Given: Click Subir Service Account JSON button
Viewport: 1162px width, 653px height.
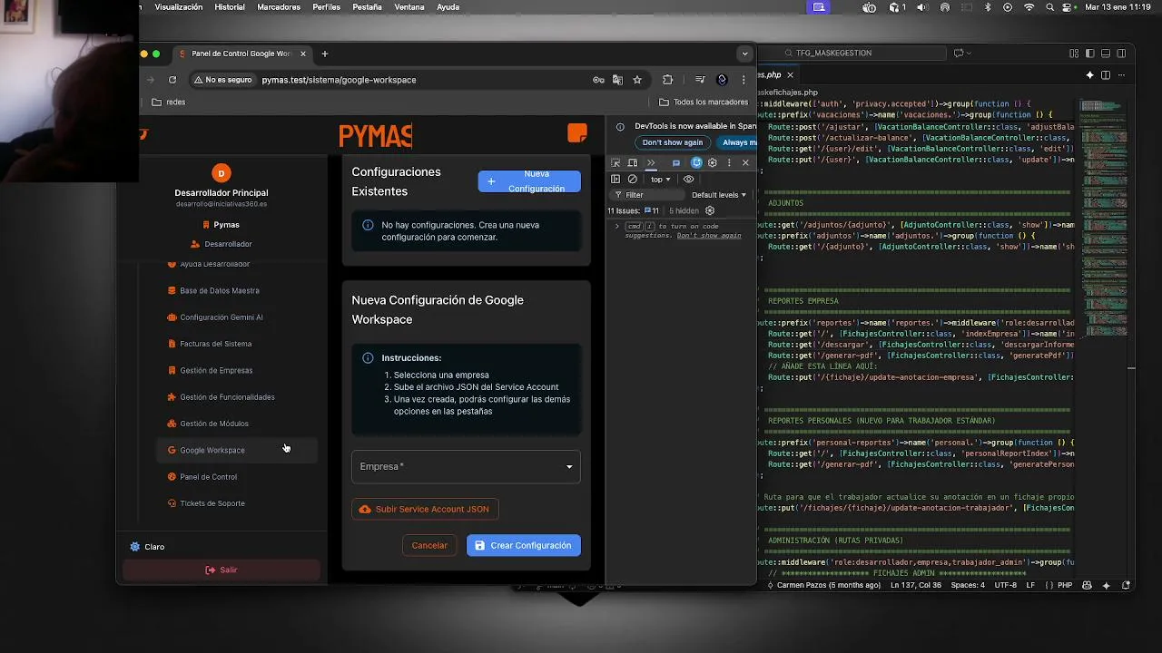Looking at the screenshot, I should tap(425, 509).
